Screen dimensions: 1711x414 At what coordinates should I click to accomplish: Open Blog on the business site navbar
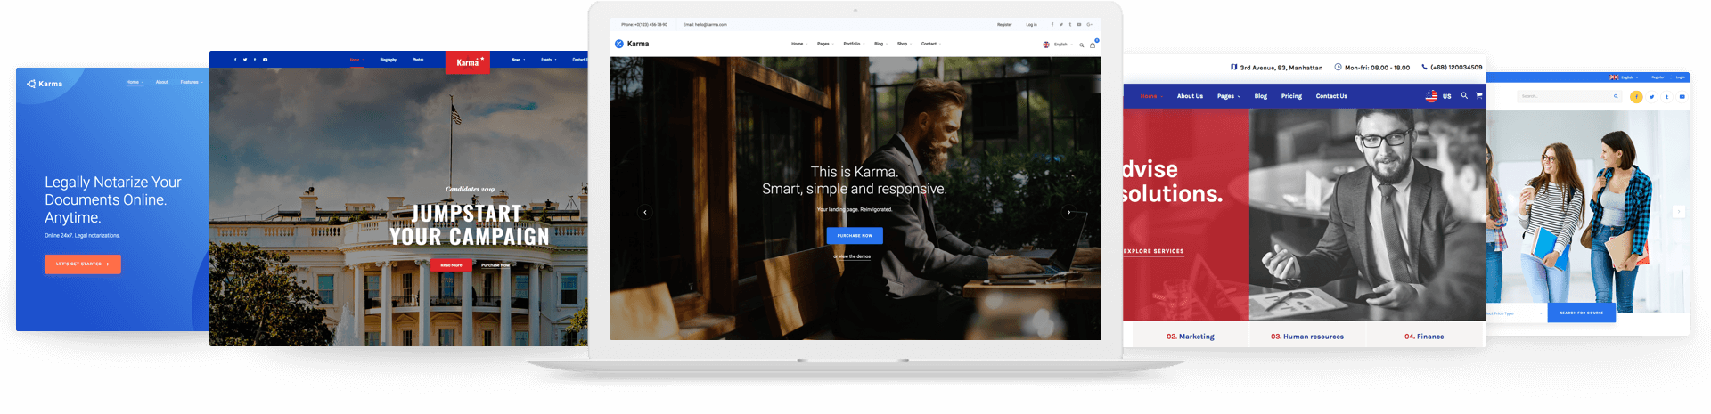click(x=1261, y=96)
